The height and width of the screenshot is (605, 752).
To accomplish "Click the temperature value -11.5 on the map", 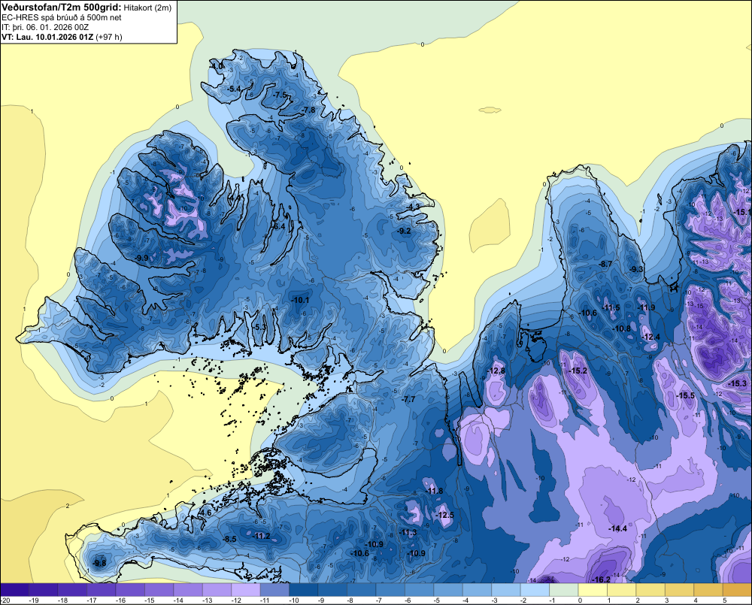I will tap(611, 308).
